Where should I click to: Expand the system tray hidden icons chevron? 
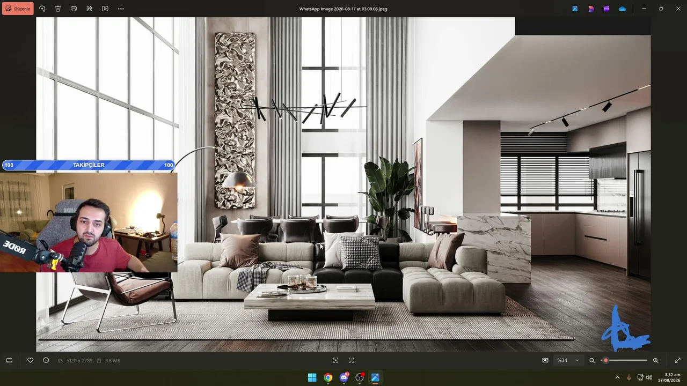(x=617, y=377)
